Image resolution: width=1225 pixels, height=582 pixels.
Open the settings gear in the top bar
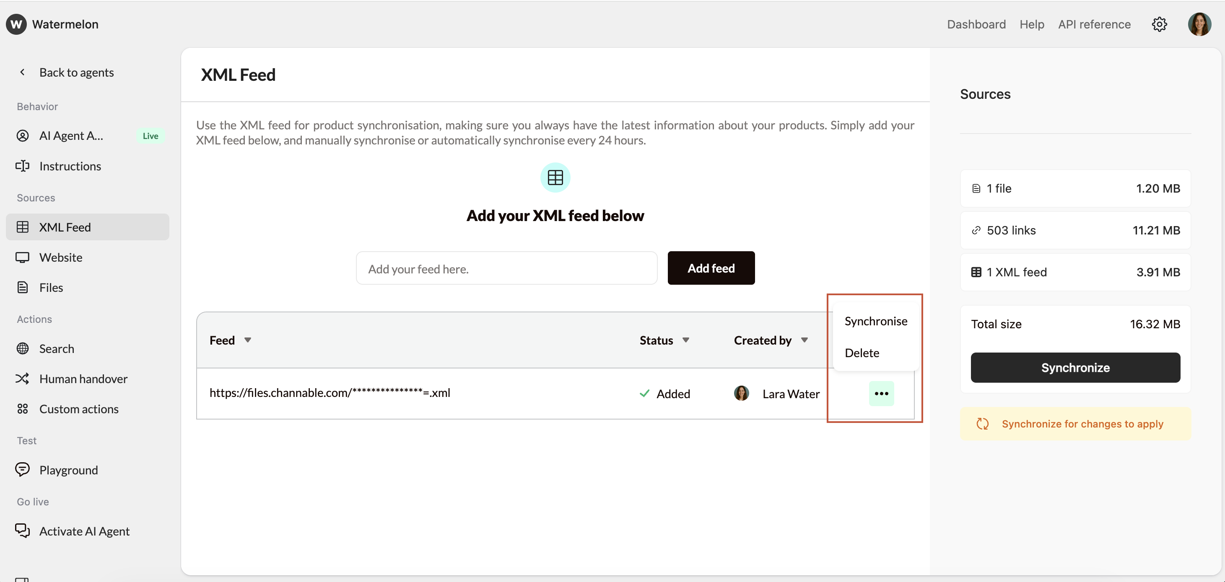(1160, 24)
